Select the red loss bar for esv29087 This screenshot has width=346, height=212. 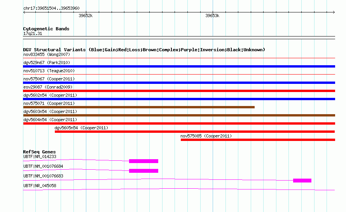pyautogui.click(x=179, y=91)
